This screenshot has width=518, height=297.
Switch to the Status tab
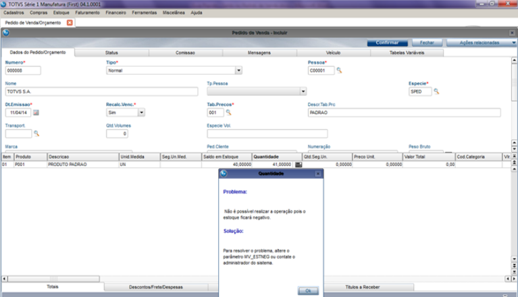point(111,53)
